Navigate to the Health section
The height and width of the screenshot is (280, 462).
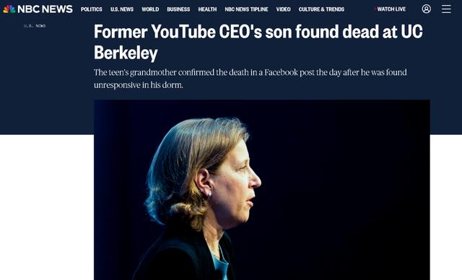click(207, 9)
